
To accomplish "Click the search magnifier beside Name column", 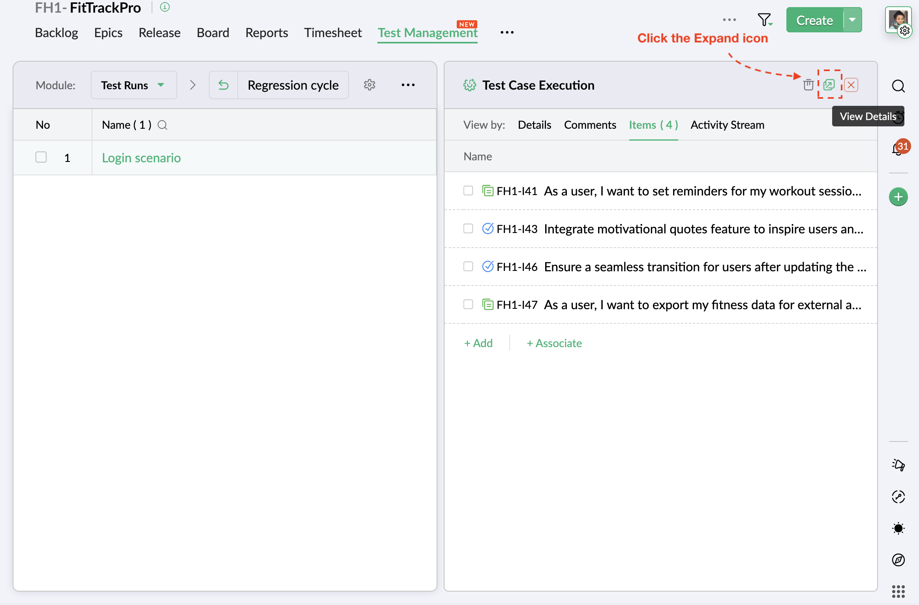I will tap(162, 125).
